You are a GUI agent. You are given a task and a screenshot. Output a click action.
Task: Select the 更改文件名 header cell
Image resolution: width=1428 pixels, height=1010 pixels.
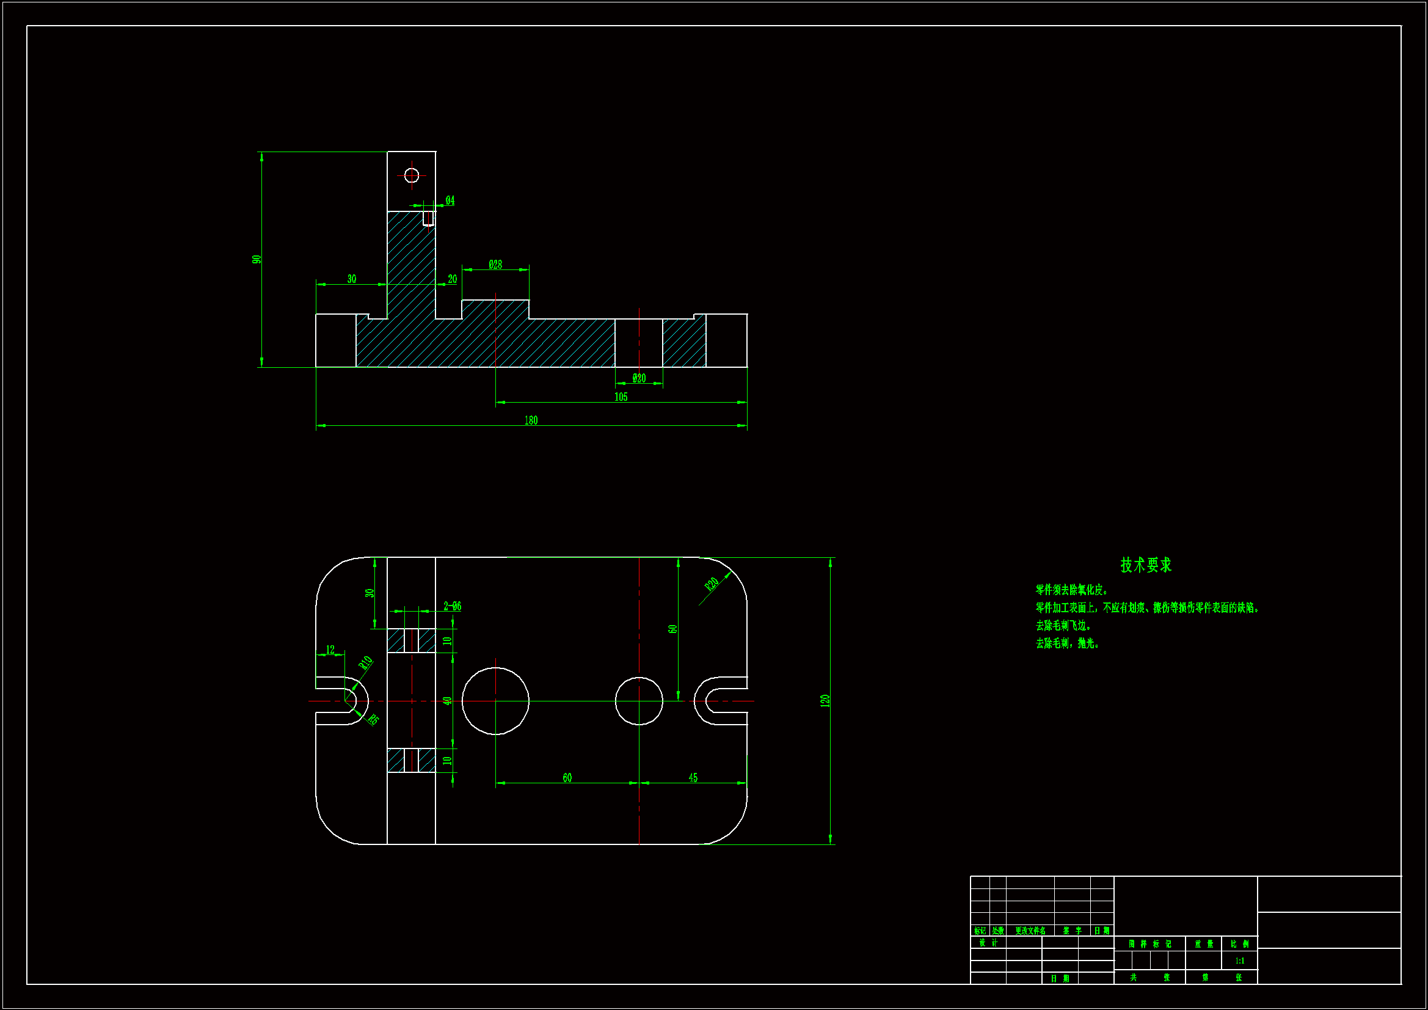(x=1030, y=931)
